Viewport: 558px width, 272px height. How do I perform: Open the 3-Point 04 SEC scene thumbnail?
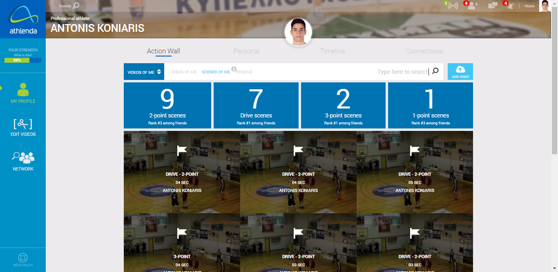click(x=182, y=243)
